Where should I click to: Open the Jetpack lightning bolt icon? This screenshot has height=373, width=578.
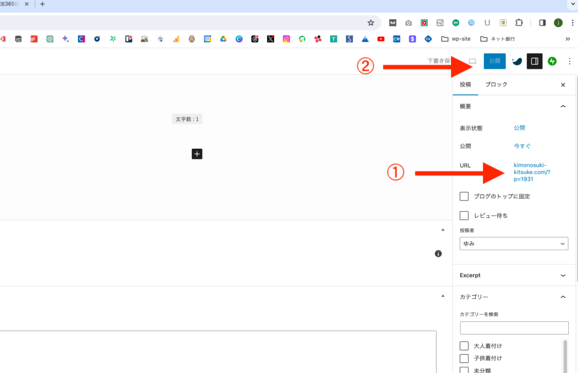pos(552,61)
